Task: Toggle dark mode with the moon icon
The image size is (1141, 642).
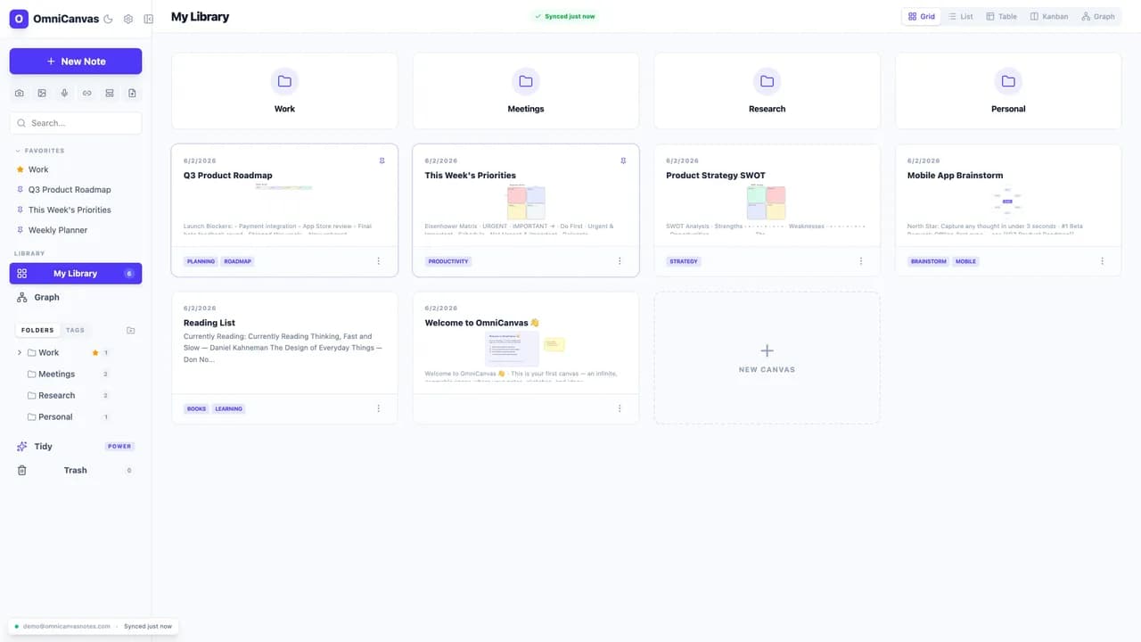Action: (x=108, y=19)
